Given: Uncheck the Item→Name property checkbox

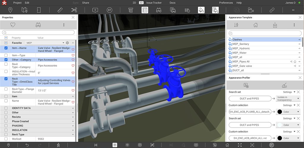Looking at the screenshot, I should tap(6, 48).
